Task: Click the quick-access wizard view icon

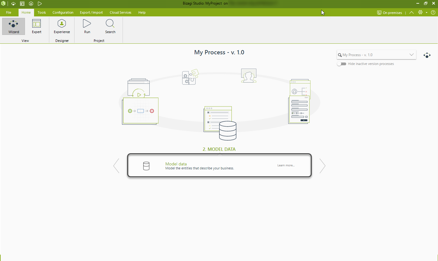Action: pos(13,4)
